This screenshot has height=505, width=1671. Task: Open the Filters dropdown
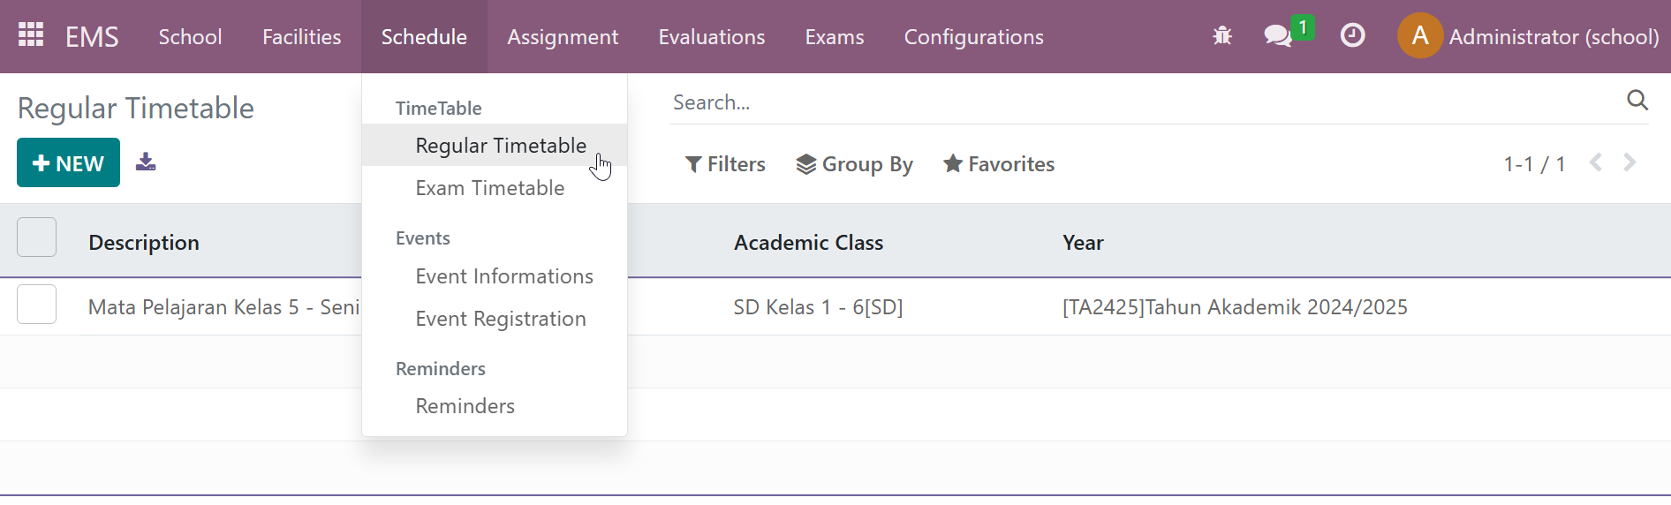(725, 164)
